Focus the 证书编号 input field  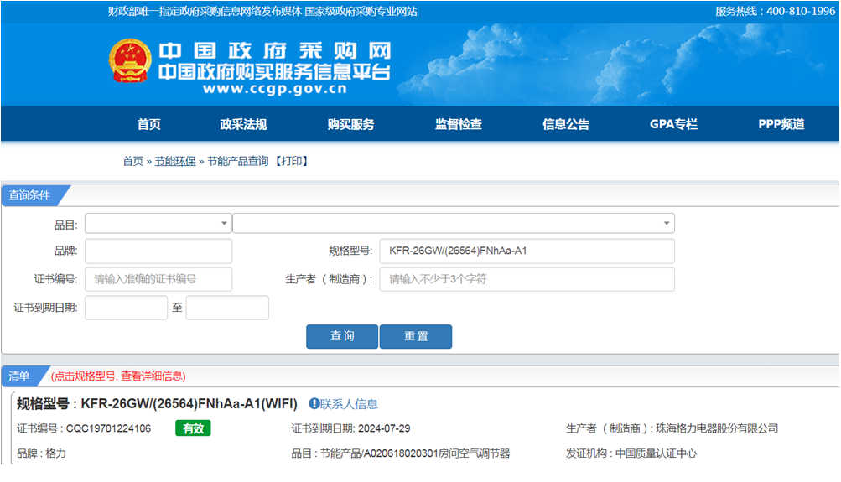[158, 279]
